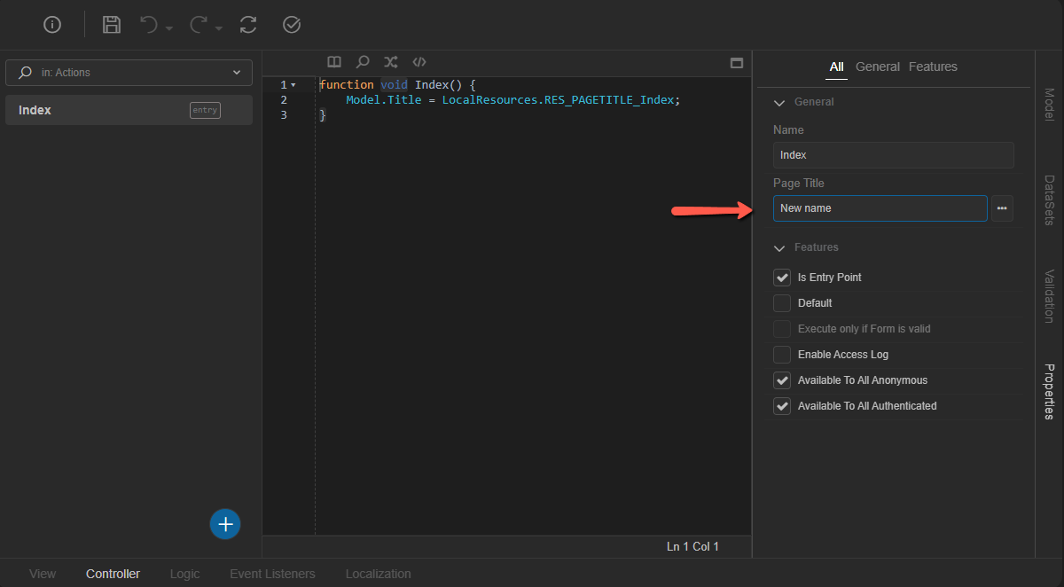Collapse the Features section
Screen dimensions: 1064x587
(x=780, y=247)
